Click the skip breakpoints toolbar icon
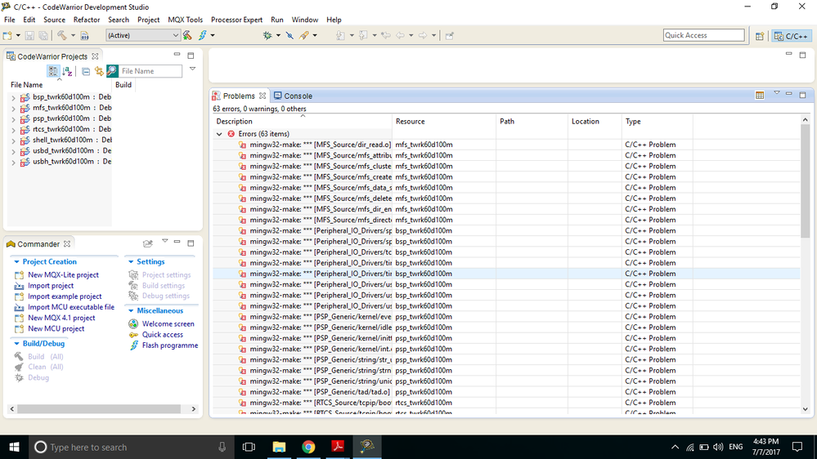Screen dimensions: 817x459 [290, 35]
